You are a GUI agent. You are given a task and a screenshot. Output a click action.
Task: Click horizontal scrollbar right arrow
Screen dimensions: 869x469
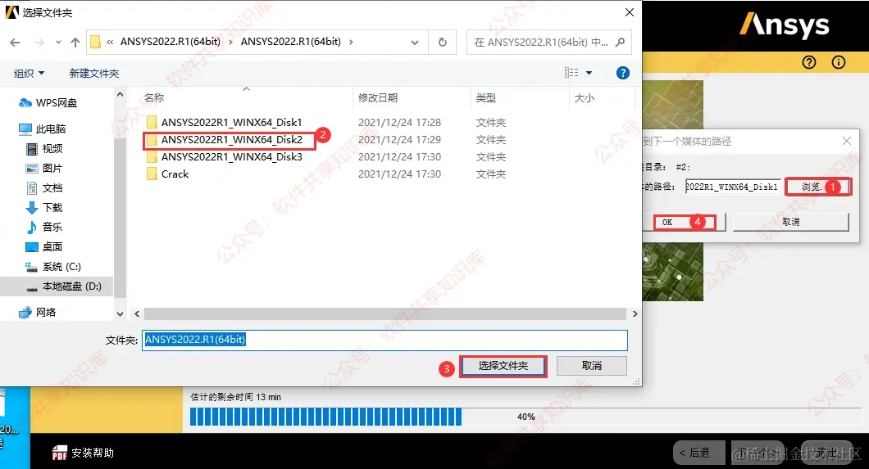coord(635,313)
